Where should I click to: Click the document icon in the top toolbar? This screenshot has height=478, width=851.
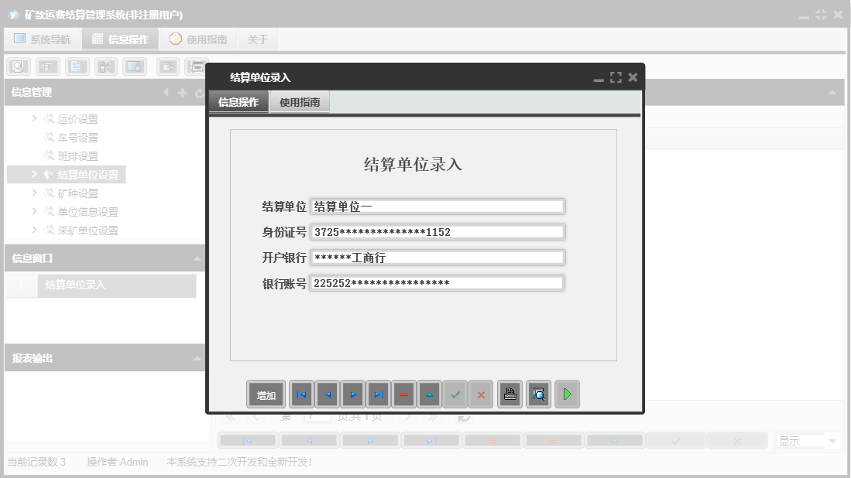tap(78, 67)
